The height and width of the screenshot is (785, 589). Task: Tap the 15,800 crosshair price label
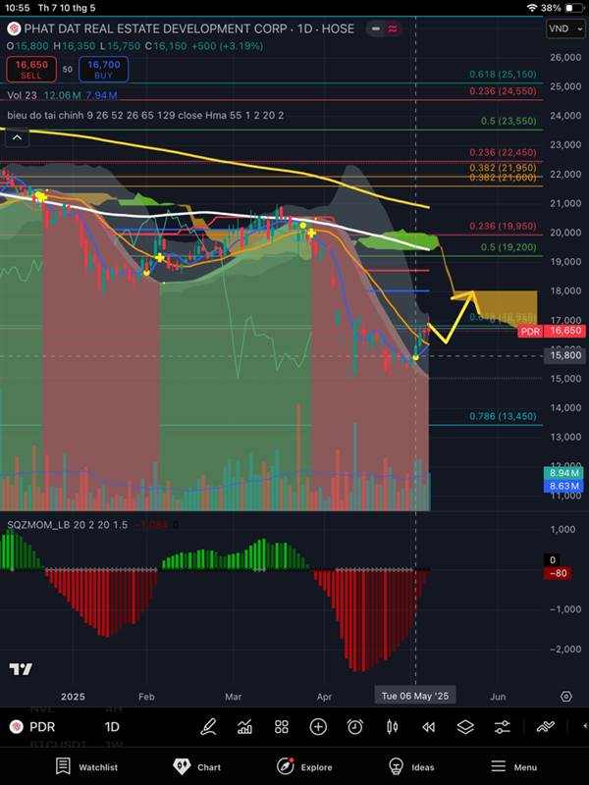point(565,355)
